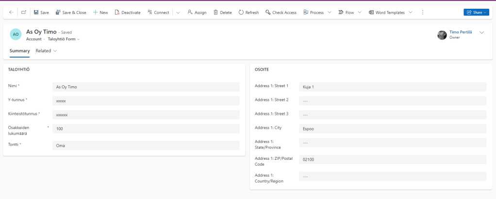Open record in new window icon
The height and width of the screenshot is (199, 496).
click(x=24, y=12)
